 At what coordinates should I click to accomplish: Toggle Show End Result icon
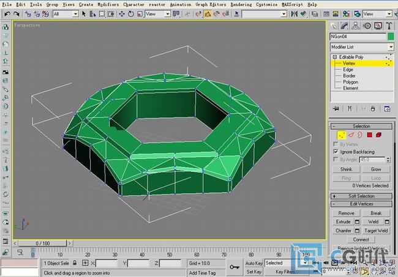(350, 109)
